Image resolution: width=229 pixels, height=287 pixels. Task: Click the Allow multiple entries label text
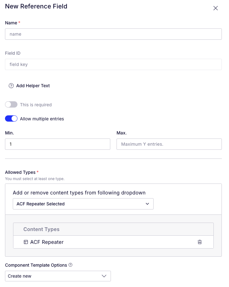(42, 119)
